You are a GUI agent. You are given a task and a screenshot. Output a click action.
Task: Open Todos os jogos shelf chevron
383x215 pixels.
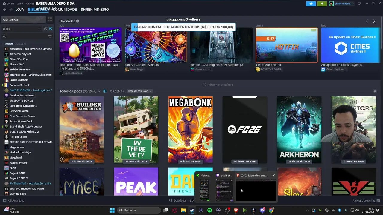click(99, 91)
